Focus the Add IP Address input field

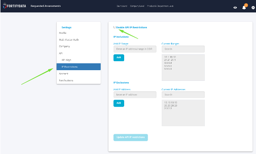pos(135,95)
